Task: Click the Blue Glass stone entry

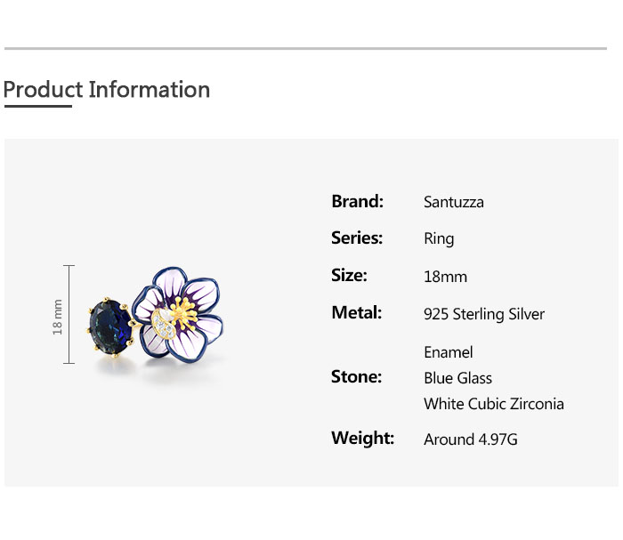Action: coord(457,378)
